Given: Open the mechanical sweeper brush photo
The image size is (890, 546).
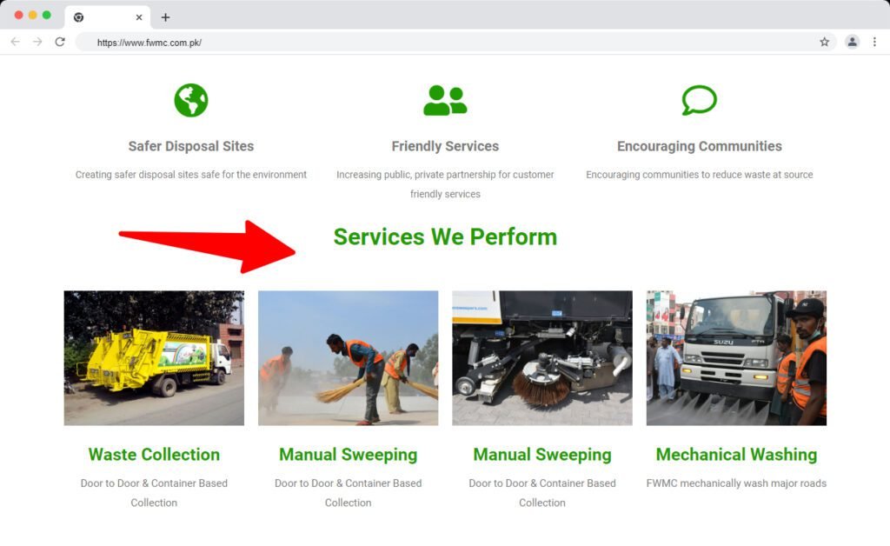Looking at the screenshot, I should coord(542,358).
